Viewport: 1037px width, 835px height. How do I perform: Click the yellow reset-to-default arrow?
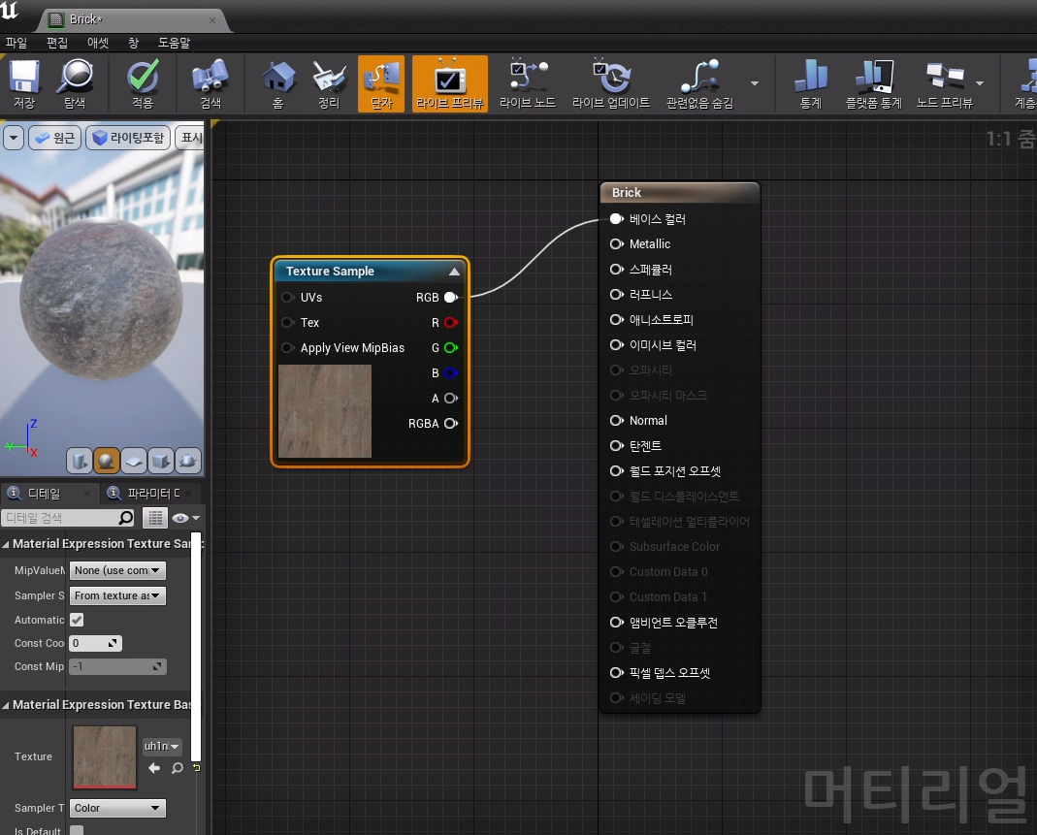click(196, 767)
